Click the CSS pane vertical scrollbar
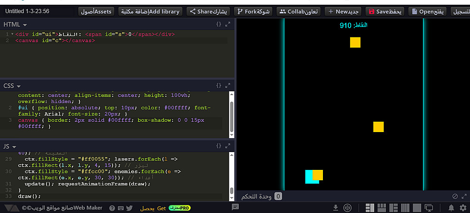470x213 pixels. point(232,117)
